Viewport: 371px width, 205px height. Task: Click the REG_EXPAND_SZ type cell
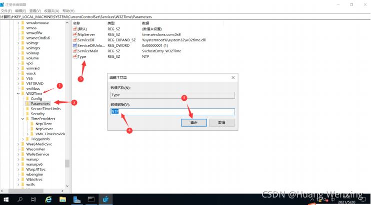point(121,40)
